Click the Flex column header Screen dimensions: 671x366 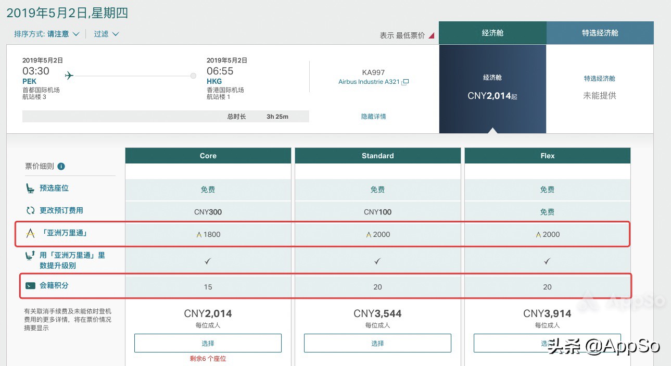pos(547,155)
